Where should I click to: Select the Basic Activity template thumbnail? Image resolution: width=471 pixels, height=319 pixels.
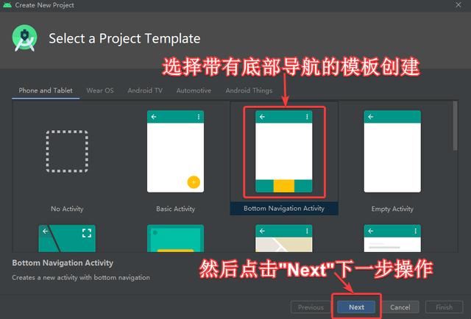pos(175,151)
